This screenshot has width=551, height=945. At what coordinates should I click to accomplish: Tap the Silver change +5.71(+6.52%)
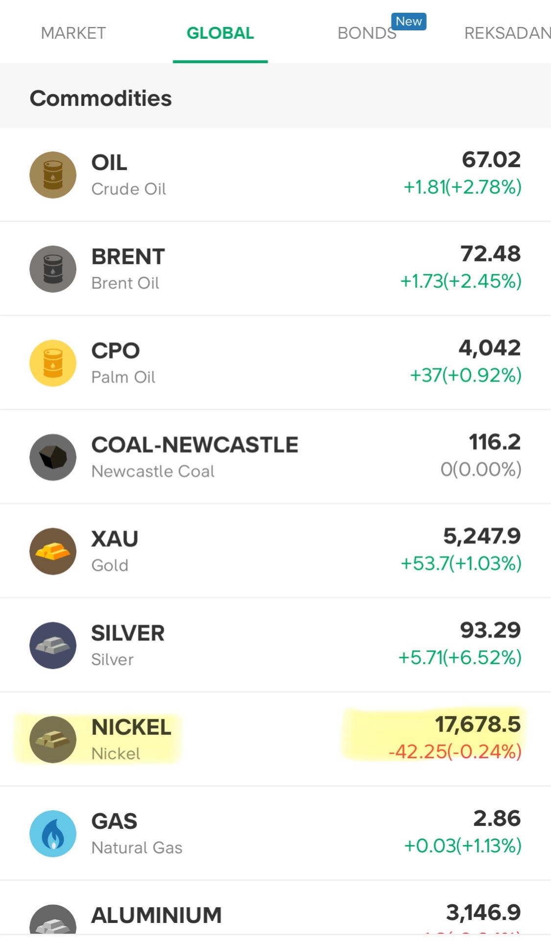(459, 658)
